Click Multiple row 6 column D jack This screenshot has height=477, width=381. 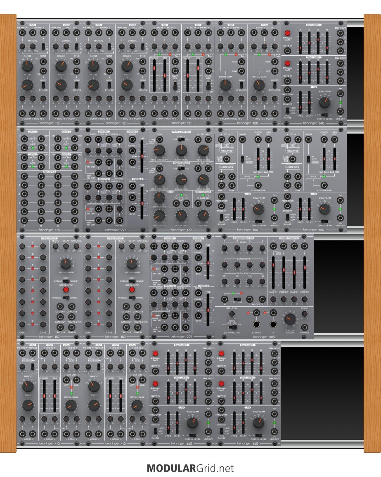(75, 220)
